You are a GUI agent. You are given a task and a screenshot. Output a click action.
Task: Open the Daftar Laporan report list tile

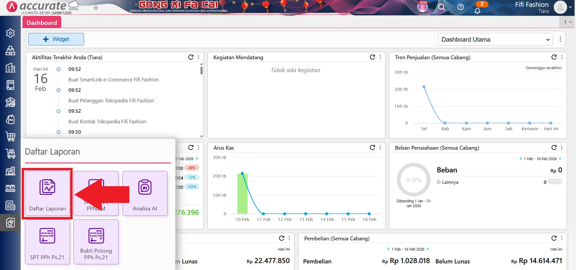pyautogui.click(x=47, y=193)
